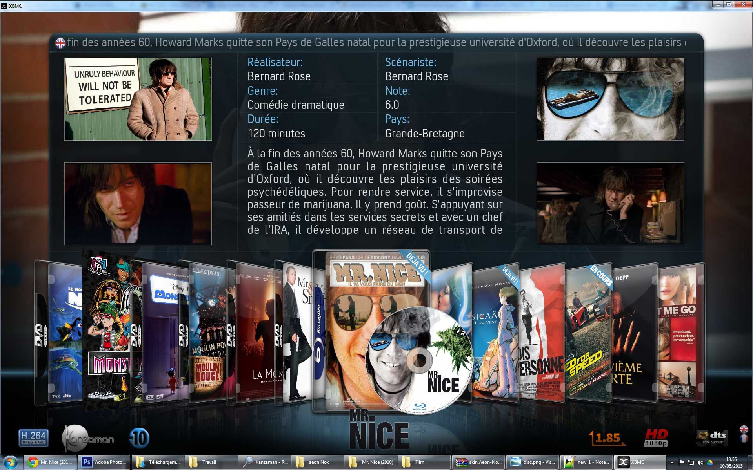Switch to Adobe Photoshop in taskbar
Viewport: 753px width, 470px height.
104,462
